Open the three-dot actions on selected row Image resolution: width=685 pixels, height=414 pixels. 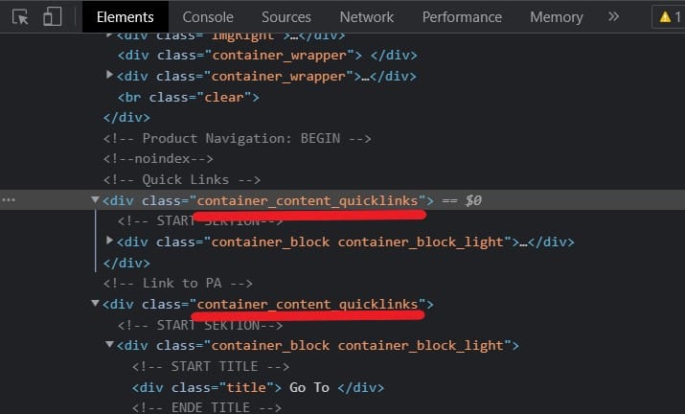point(9,200)
